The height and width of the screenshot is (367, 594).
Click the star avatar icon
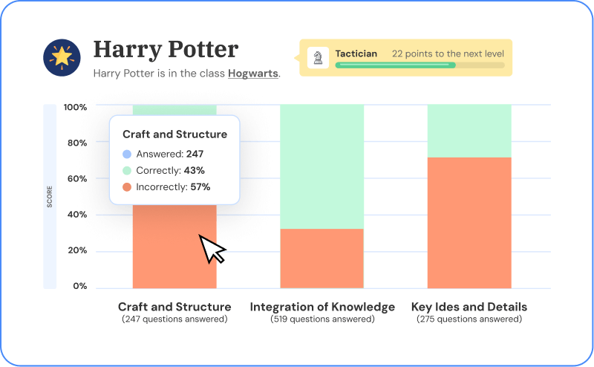62,58
